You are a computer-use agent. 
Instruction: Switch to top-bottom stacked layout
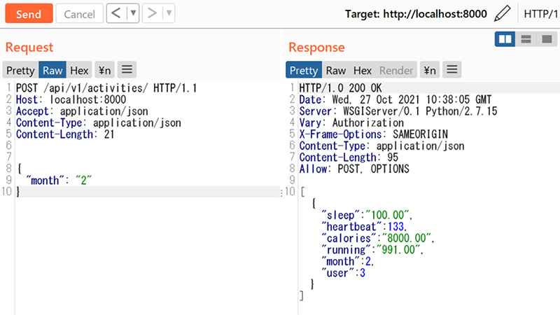click(526, 39)
